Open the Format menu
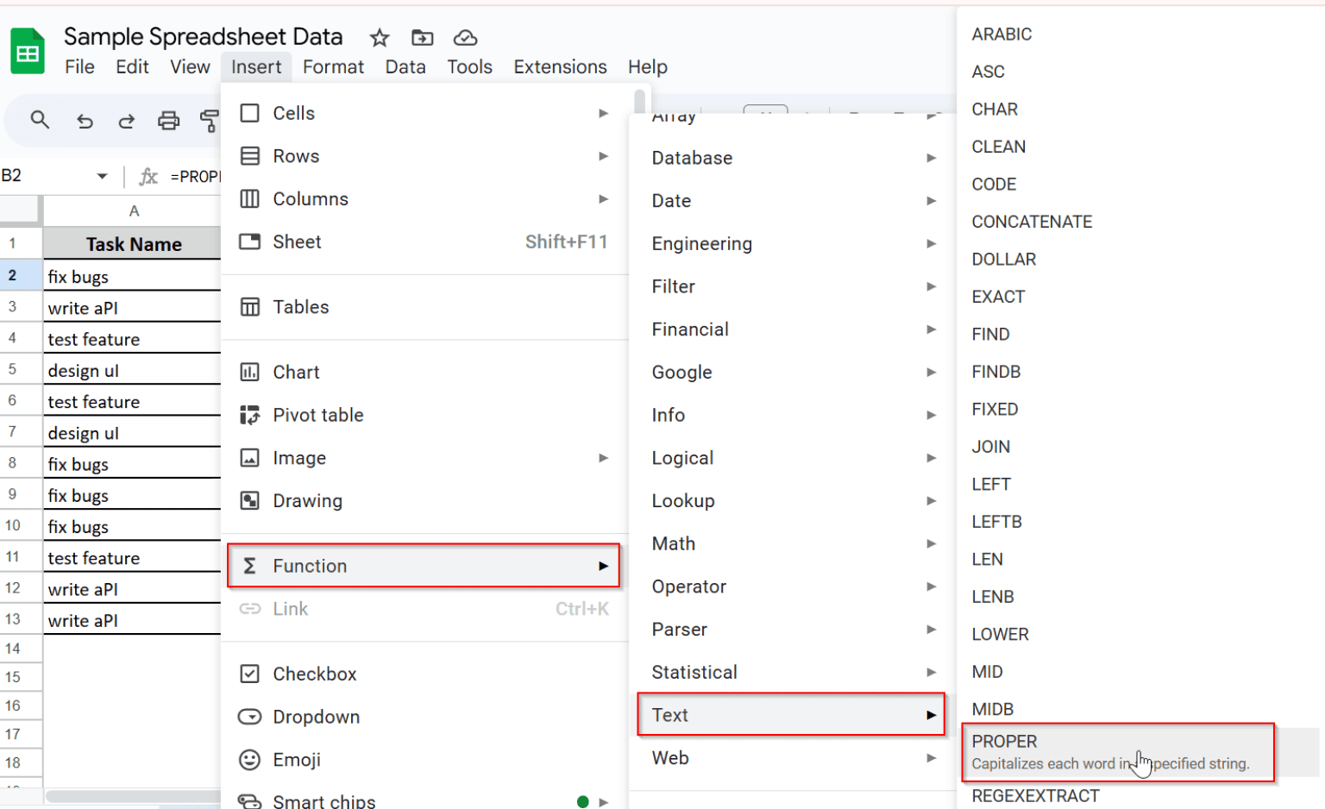Image resolution: width=1325 pixels, height=809 pixels. [333, 66]
